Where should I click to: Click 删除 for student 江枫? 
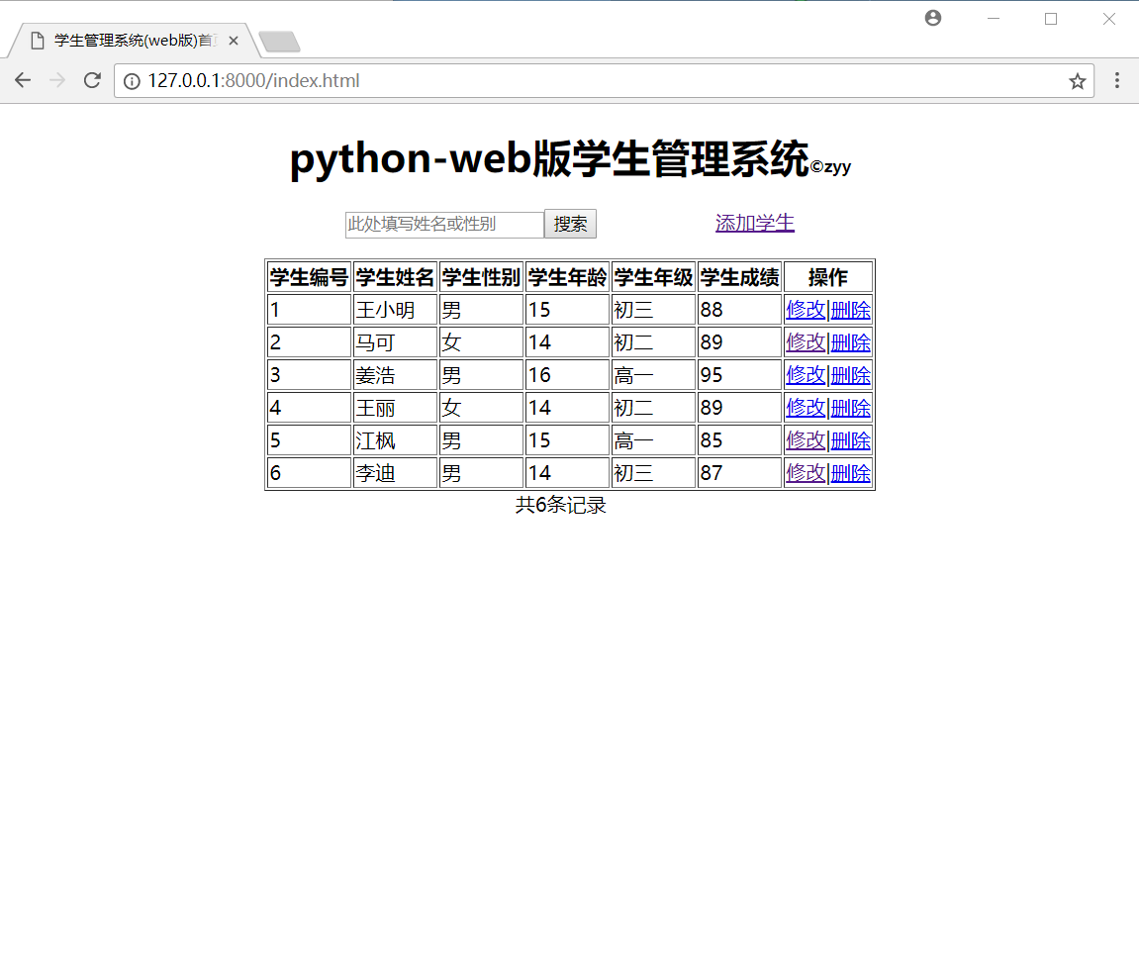(851, 439)
